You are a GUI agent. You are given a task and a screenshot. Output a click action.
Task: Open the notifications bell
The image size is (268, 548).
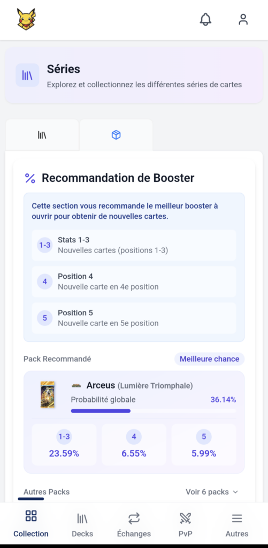tap(205, 19)
